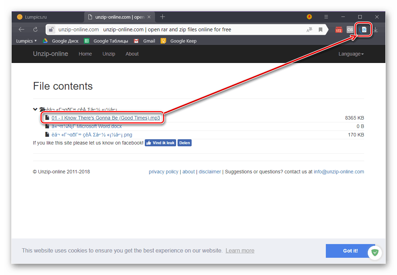Viewport: 397px width, 275px height.
Task: Accept cookies with Got it! button
Action: tap(351, 251)
